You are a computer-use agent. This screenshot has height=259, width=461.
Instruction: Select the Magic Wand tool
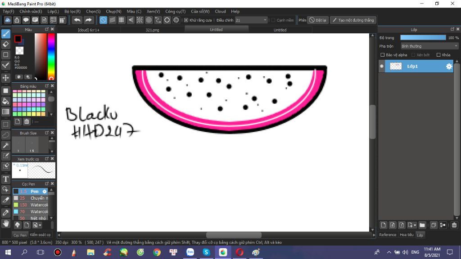pyautogui.click(x=5, y=145)
